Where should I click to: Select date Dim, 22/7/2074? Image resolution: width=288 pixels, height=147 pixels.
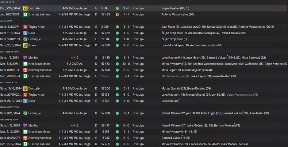coord(10,8)
